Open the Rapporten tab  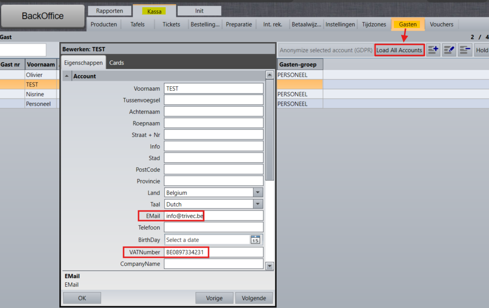point(110,11)
